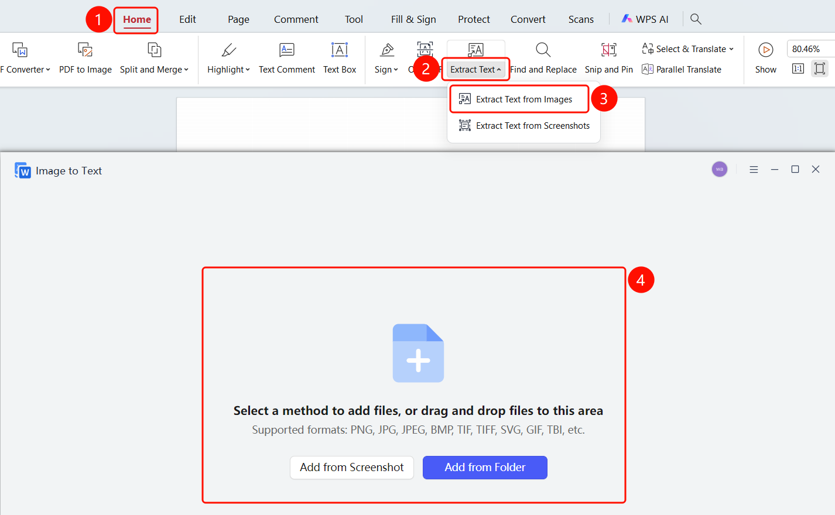Image resolution: width=835 pixels, height=515 pixels.
Task: Choose Extract Text from Screenshots menu item
Action: coord(524,125)
